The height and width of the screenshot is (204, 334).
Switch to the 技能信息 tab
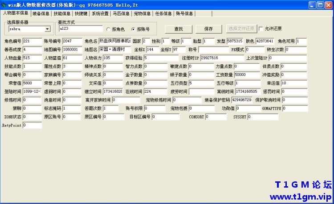pyautogui.click(x=62, y=14)
